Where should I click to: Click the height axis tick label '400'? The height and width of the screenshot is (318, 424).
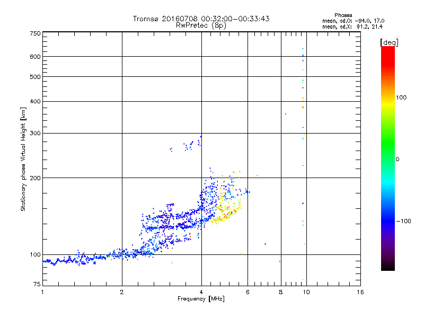35,101
